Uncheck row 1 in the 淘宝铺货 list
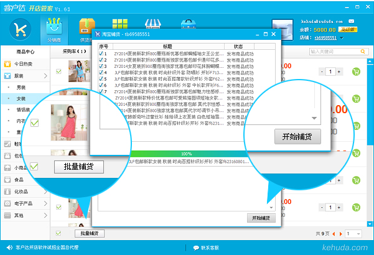The image size is (374, 255). [101, 54]
